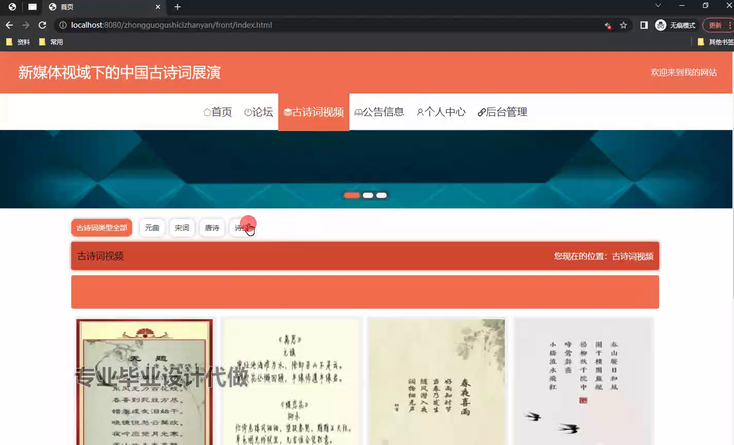Open the tab search dropdown arrow

coord(658,6)
